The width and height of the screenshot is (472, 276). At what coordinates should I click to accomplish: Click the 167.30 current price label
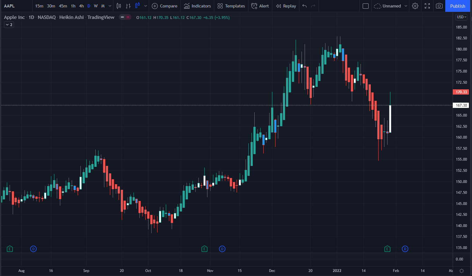coord(461,105)
